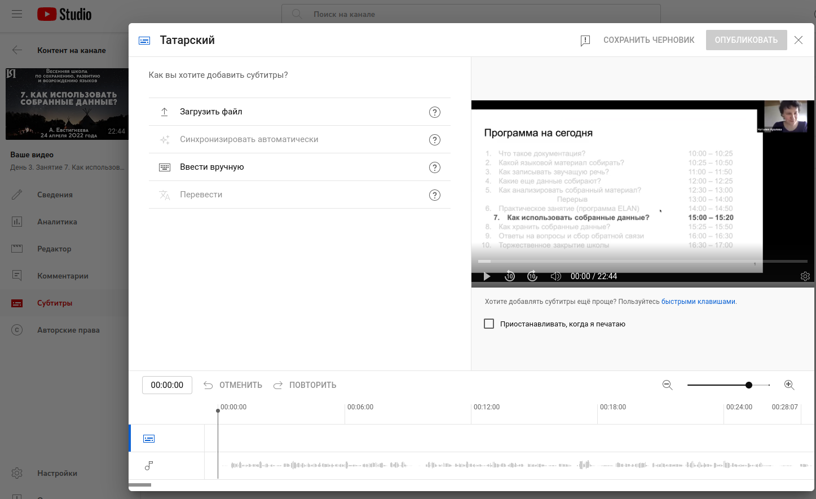Skip forward 10 seconds in the player
816x499 pixels.
coord(532,276)
